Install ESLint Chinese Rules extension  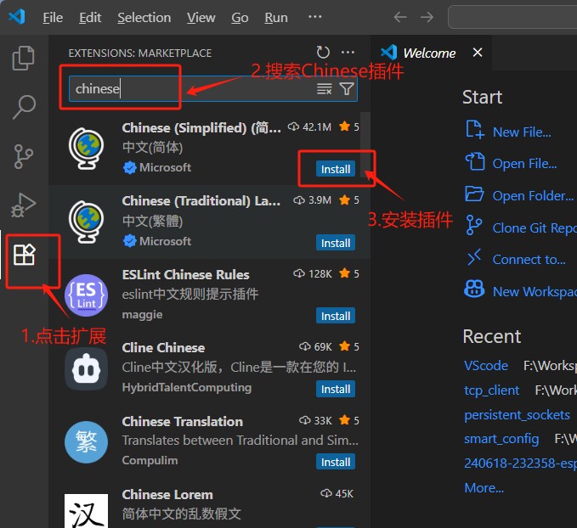[x=335, y=316]
